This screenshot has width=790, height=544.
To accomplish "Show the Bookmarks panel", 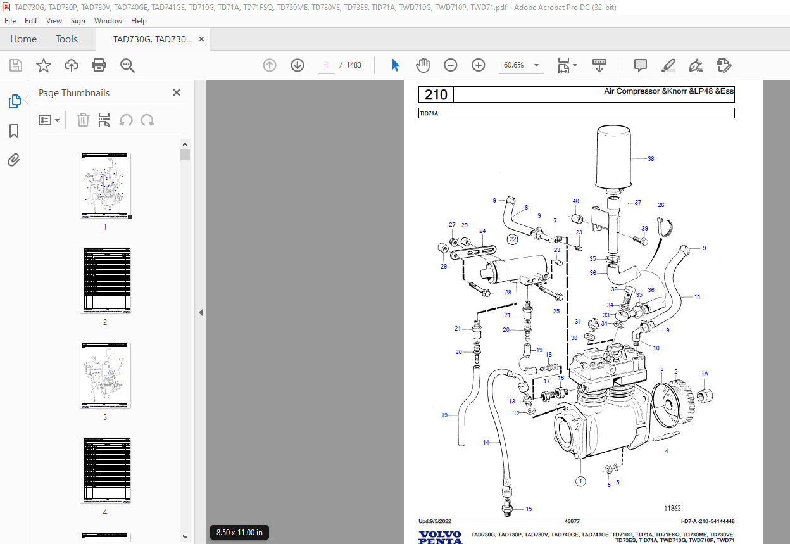I will tap(14, 131).
